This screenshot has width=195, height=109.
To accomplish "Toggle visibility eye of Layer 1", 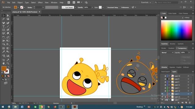I will pos(162,100).
